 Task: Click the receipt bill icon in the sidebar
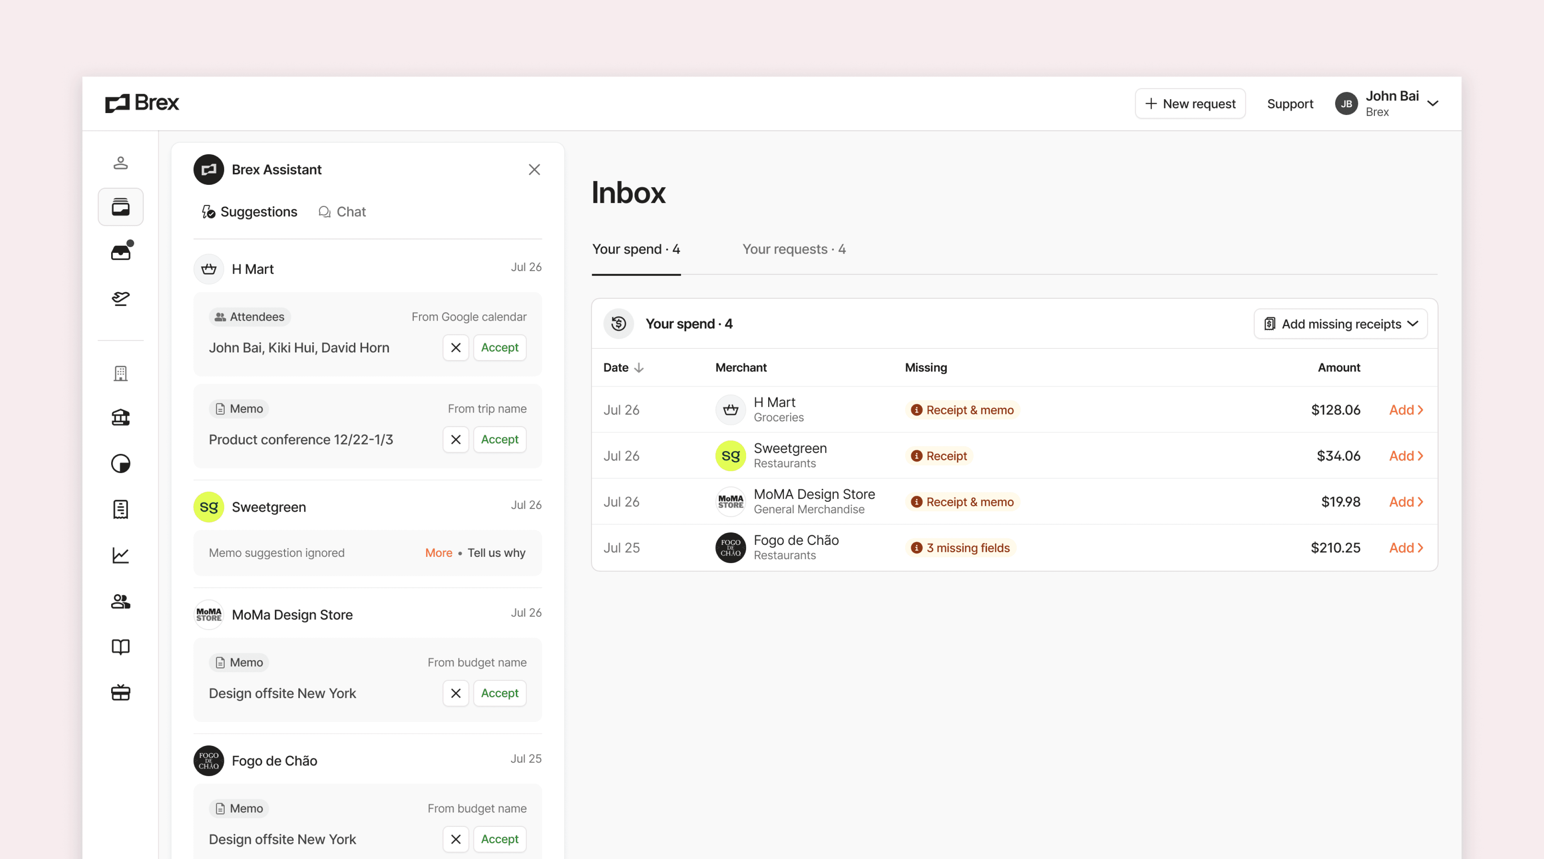click(120, 509)
